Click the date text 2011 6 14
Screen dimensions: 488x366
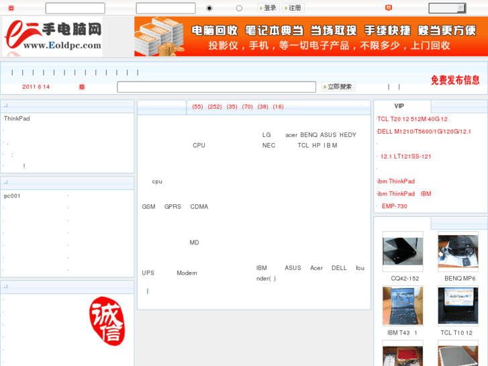(x=36, y=87)
